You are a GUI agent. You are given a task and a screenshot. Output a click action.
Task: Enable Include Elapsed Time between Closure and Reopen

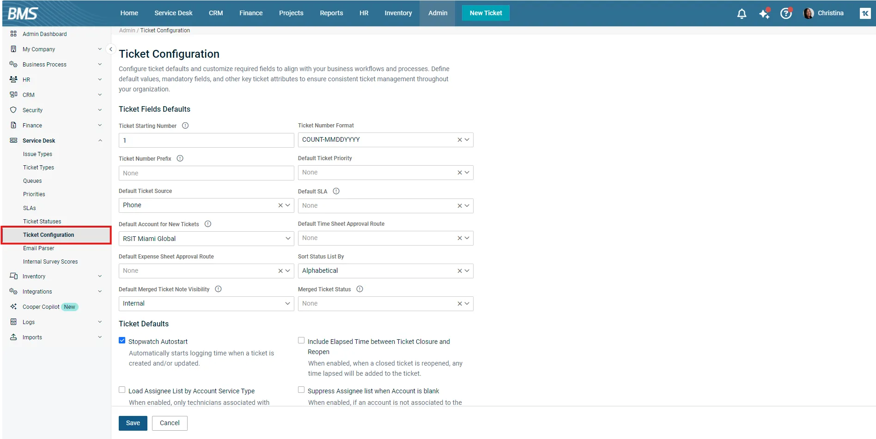click(301, 341)
